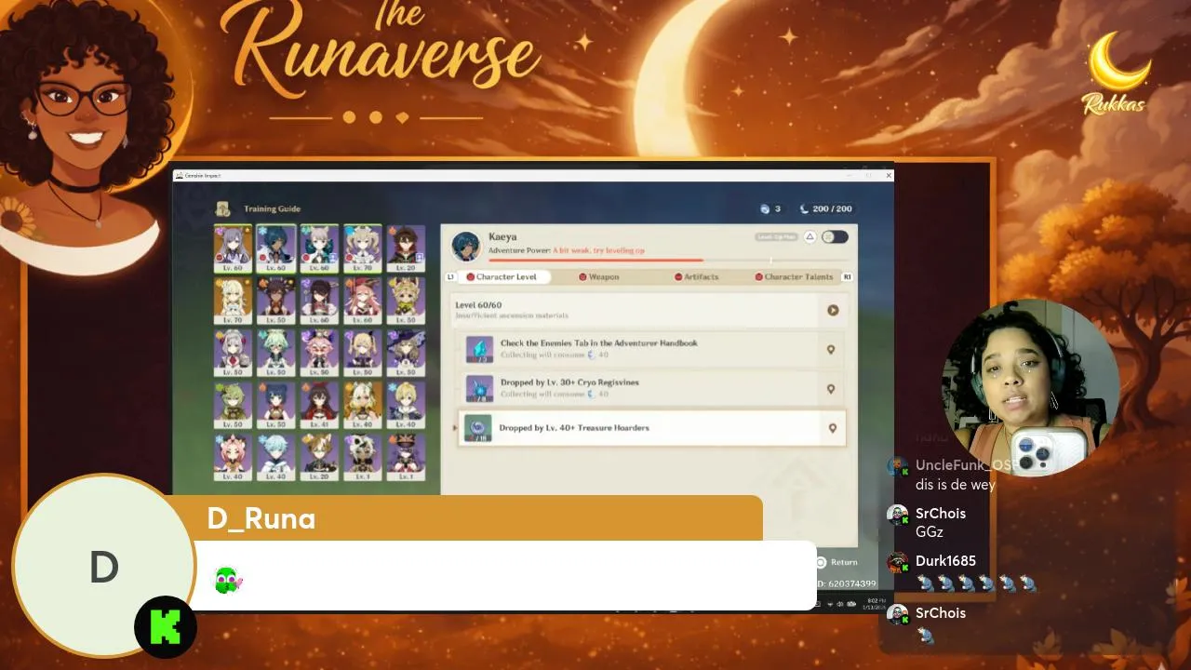Expand the Treasure Hoarders row arrow

[455, 428]
